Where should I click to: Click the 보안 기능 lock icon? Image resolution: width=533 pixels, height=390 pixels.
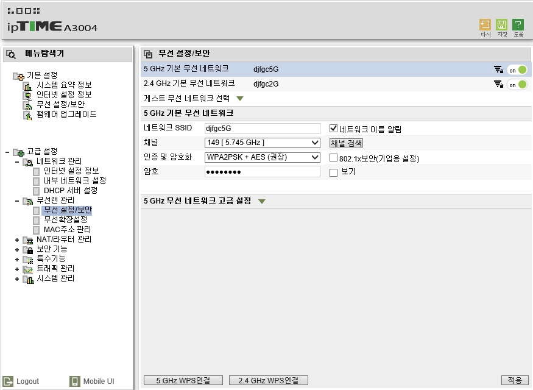point(28,250)
